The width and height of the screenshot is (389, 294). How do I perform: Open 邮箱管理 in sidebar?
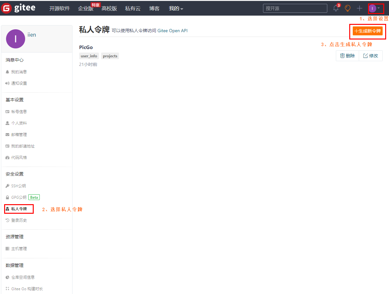tap(19, 135)
